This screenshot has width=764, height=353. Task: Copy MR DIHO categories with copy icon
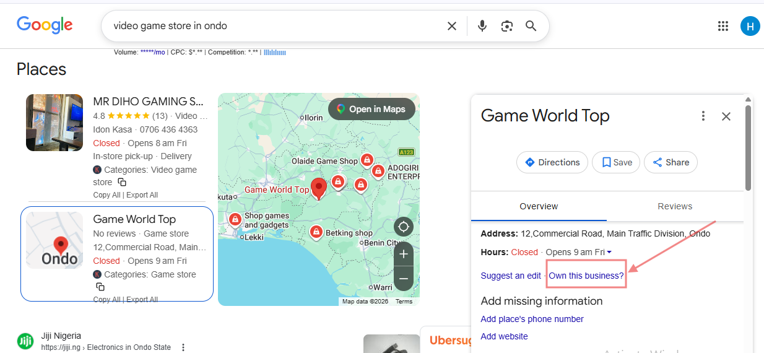tap(122, 182)
